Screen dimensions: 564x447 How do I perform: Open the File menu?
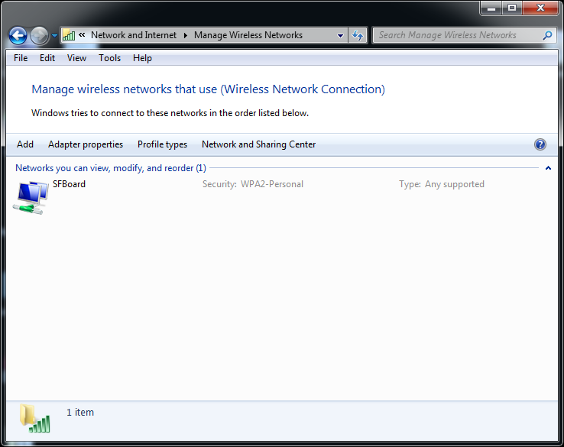(21, 58)
